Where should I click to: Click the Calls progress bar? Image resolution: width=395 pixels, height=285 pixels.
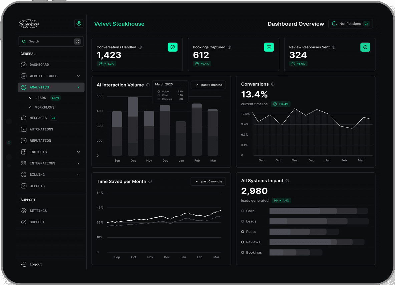click(x=319, y=211)
